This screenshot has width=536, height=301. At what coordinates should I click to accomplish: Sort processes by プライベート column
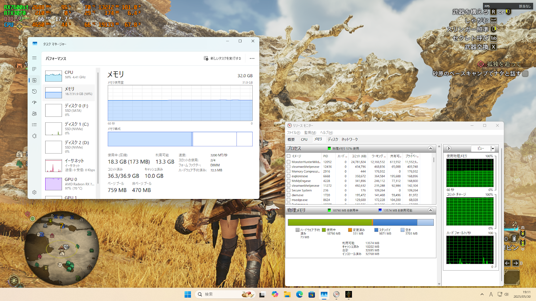click(x=412, y=156)
